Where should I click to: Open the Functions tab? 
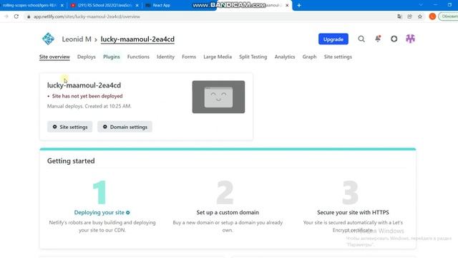click(138, 57)
